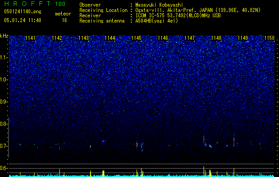Screen dimensions: 279x177
Task: Click the 0.9 kHz frequency tick label
Action: (4, 102)
